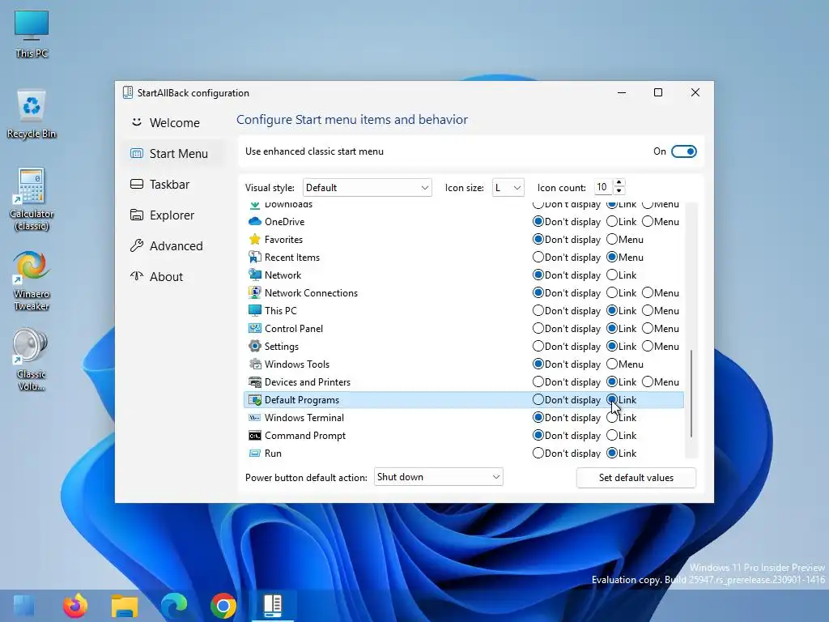Viewport: 829px width, 622px height.
Task: Set Control Panel to Don't display
Action: pos(538,329)
